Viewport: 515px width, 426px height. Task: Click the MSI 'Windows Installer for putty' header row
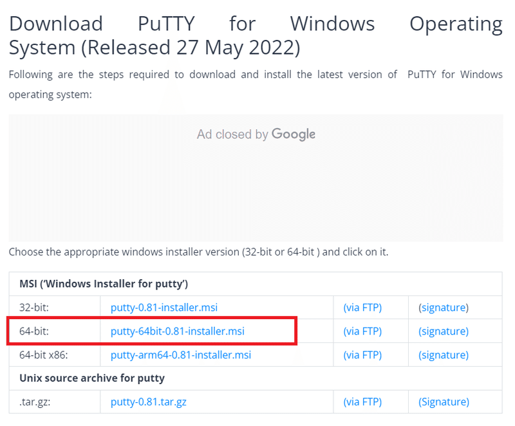click(104, 284)
